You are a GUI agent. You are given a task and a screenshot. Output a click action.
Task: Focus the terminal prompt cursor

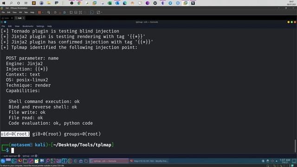click(x=13, y=150)
